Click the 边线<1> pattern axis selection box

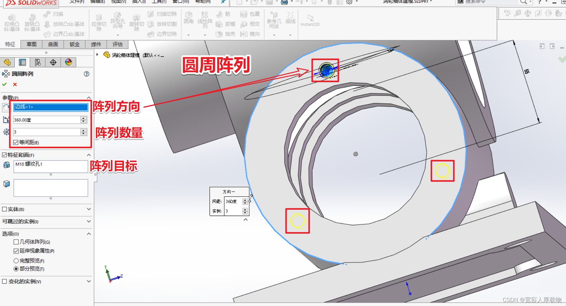51,107
